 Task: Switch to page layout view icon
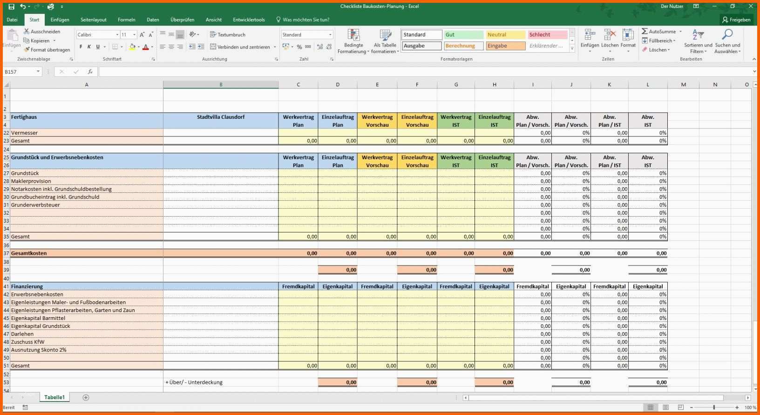click(665, 408)
